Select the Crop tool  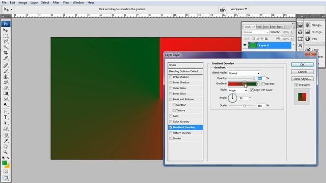tap(6, 53)
